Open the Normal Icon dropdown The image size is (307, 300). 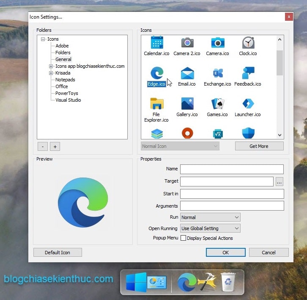pos(180,146)
